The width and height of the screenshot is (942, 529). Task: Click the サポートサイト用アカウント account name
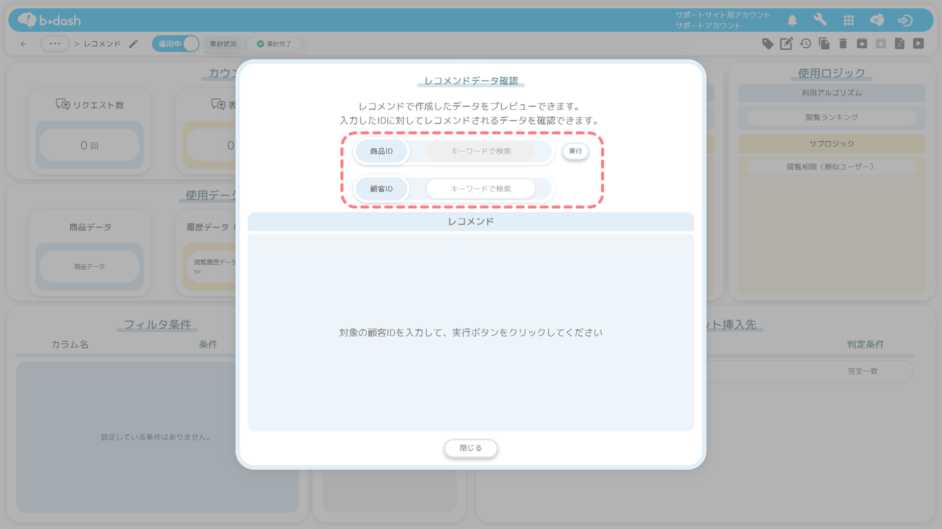723,15
